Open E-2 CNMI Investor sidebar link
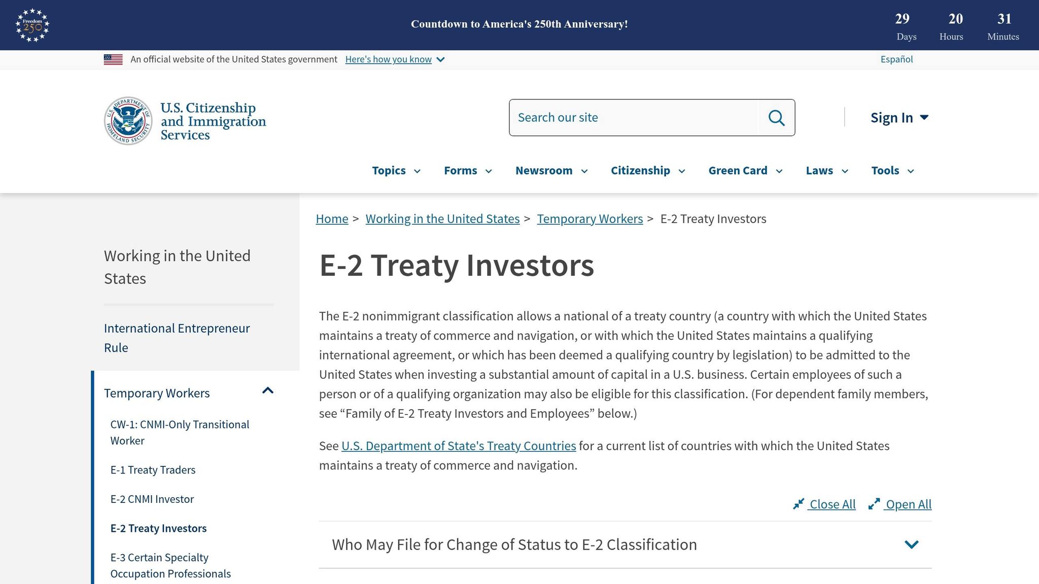The width and height of the screenshot is (1039, 584). [x=152, y=499]
